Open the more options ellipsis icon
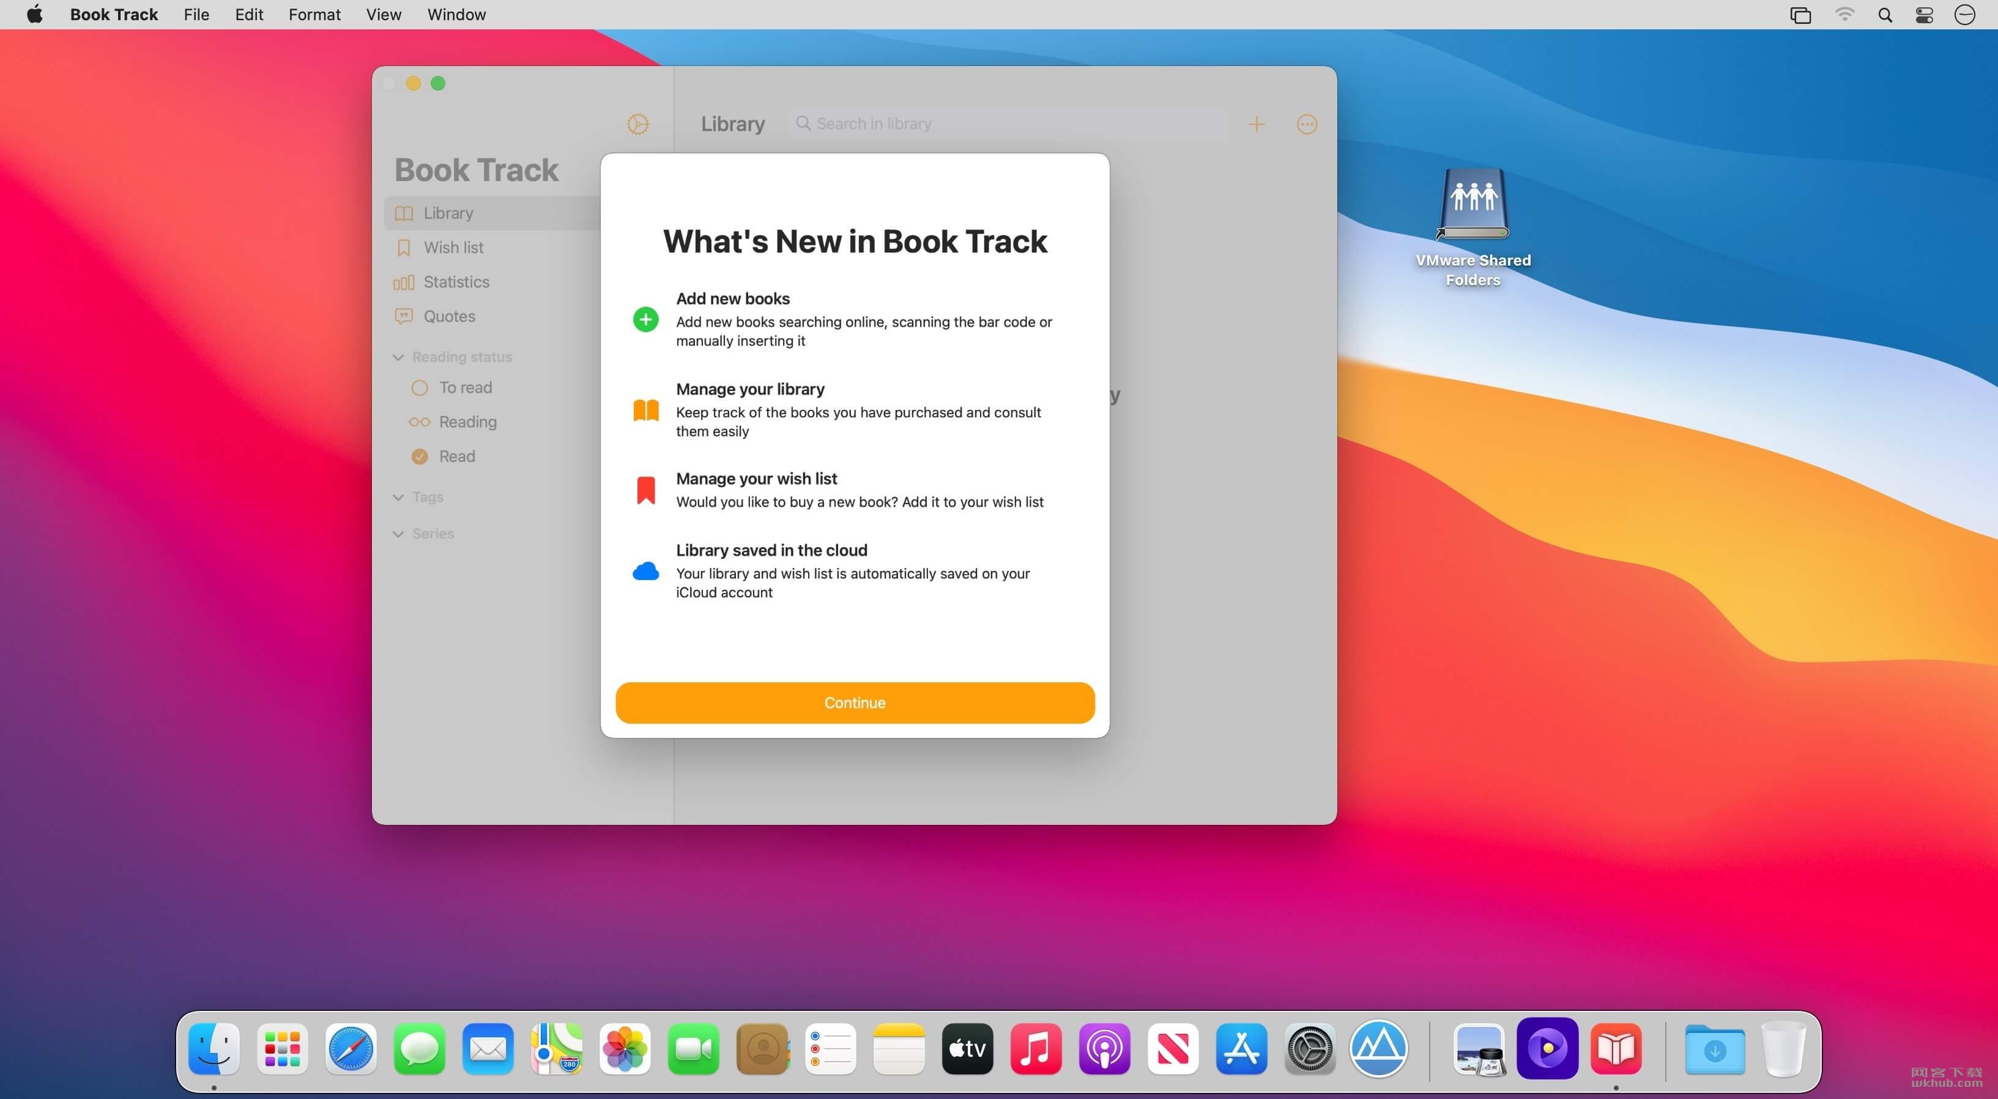1998x1099 pixels. (1307, 124)
